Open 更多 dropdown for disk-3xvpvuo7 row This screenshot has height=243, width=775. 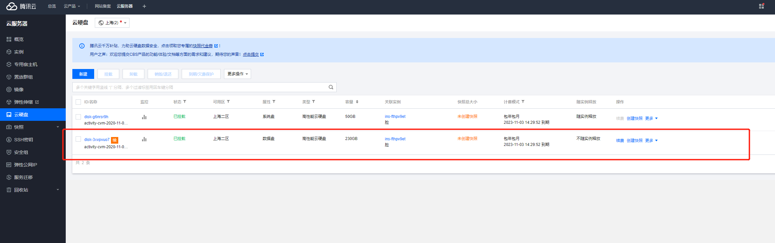(651, 140)
